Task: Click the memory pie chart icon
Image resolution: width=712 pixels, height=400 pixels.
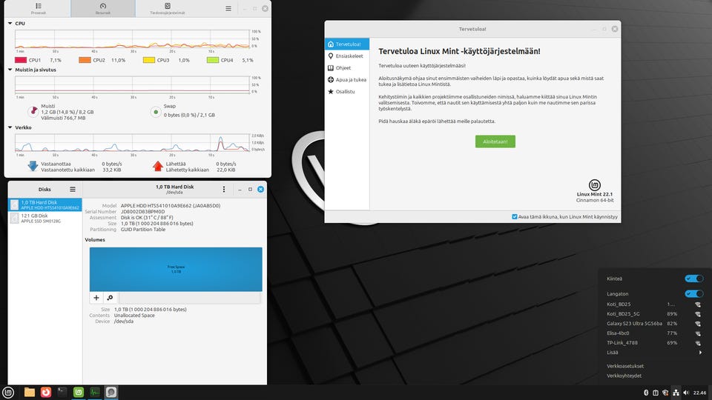Action: (33, 111)
